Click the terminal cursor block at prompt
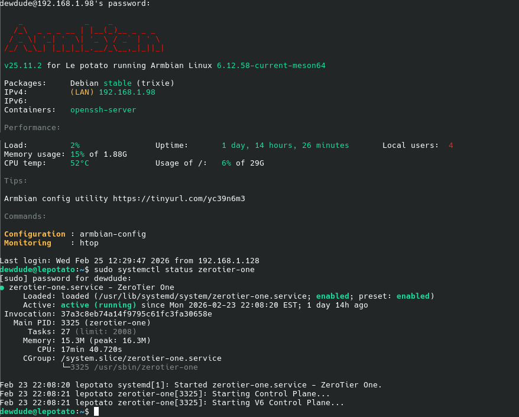 click(96, 411)
